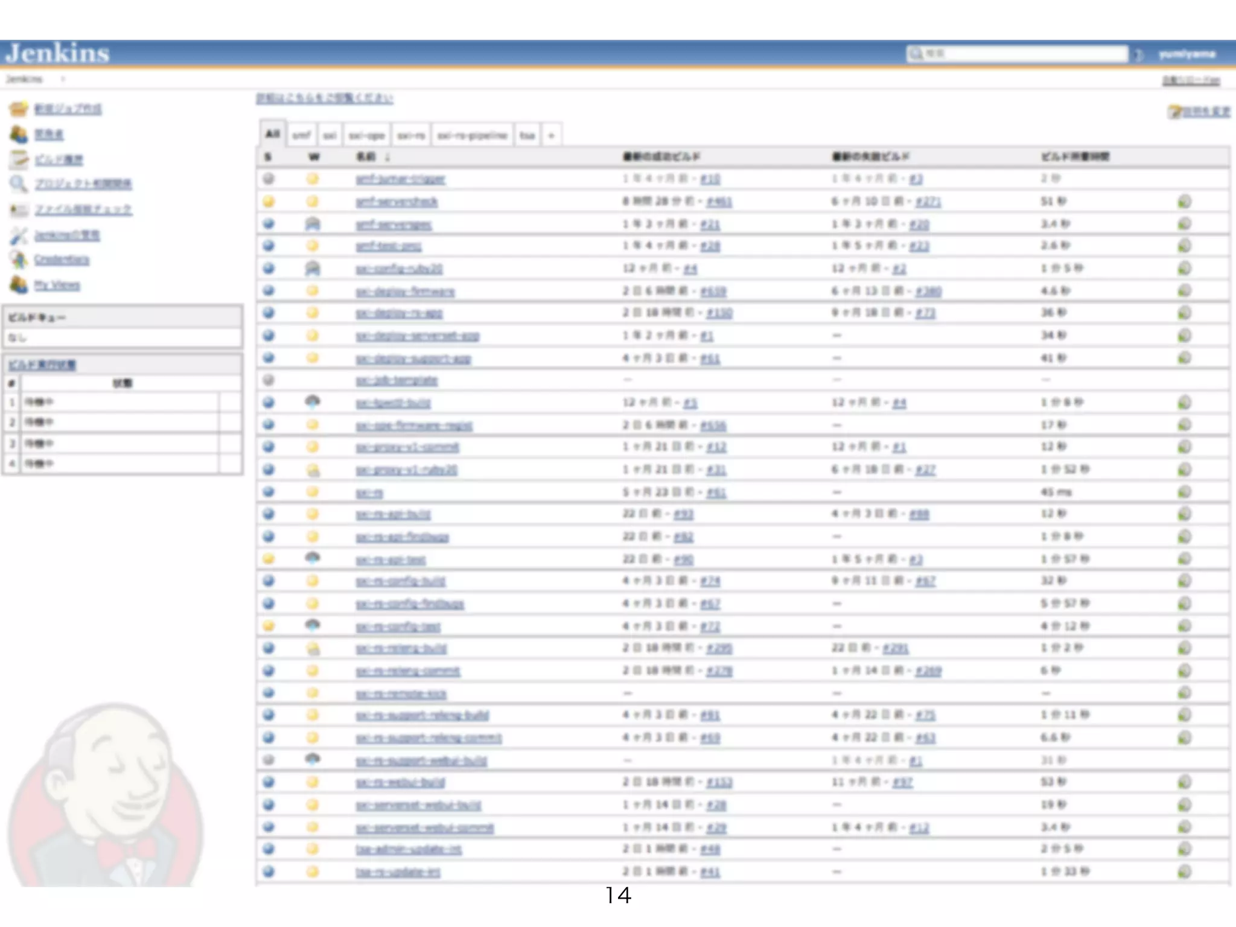Sort jobs by the S status column
The width and height of the screenshot is (1236, 927).
tap(268, 157)
